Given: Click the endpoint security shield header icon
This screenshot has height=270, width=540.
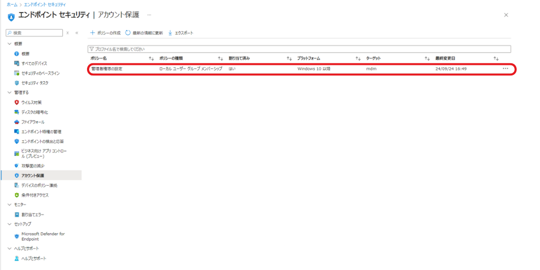Looking at the screenshot, I should 11,16.
